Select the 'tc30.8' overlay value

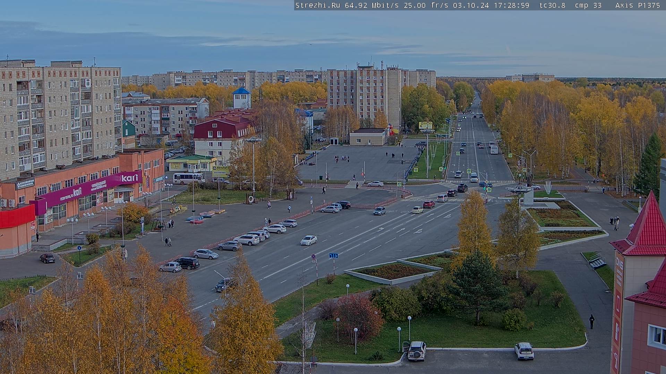pyautogui.click(x=552, y=5)
